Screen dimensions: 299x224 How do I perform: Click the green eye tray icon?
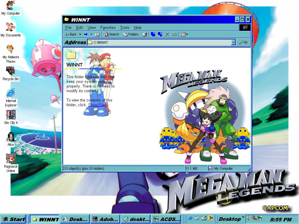(x=259, y=218)
